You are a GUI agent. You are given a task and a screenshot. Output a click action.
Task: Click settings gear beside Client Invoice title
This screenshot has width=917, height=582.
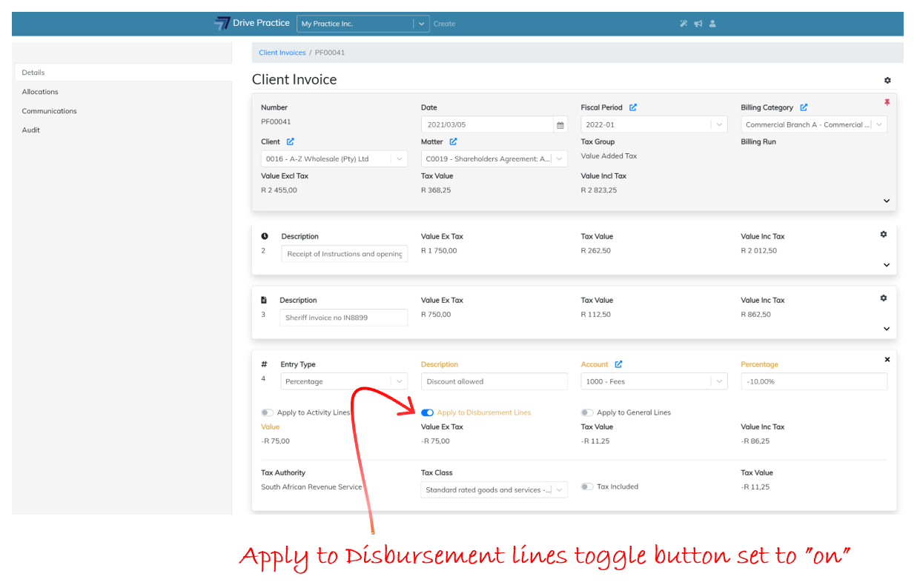[887, 80]
